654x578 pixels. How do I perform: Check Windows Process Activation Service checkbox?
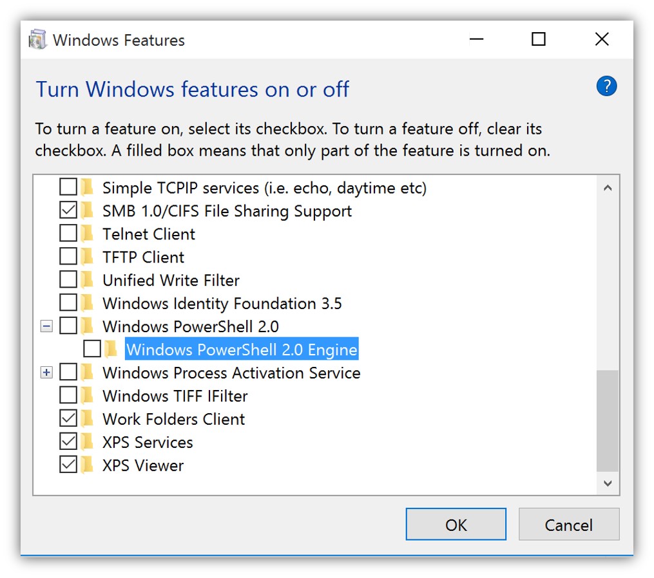tap(68, 372)
